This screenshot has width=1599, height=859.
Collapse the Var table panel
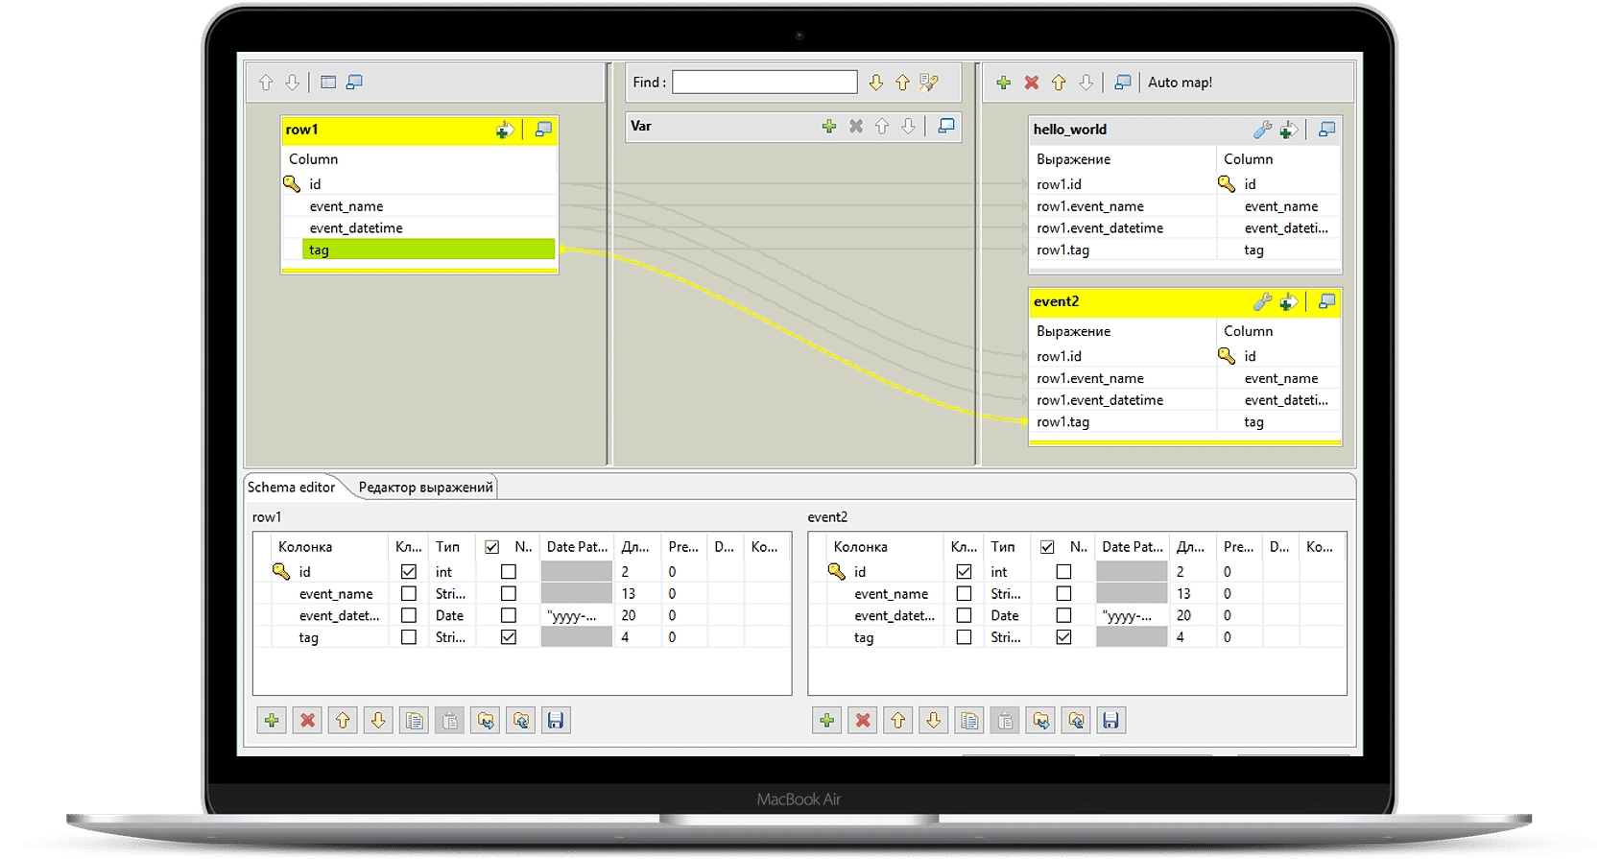[x=946, y=127]
